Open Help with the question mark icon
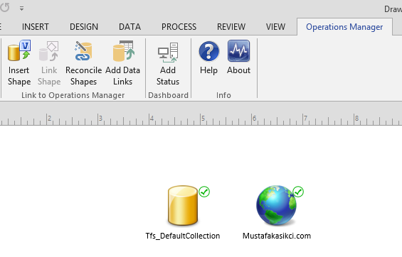This screenshot has height=257, width=402. point(209,51)
